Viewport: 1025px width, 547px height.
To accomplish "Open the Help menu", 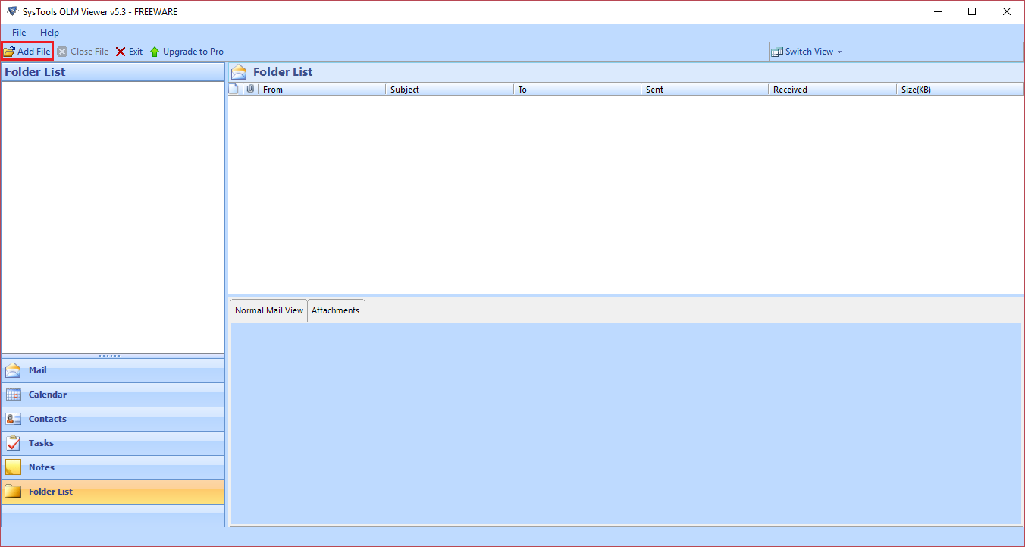I will coord(49,33).
